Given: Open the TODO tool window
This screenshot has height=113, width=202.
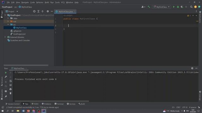Looking at the screenshot, I should point(35,104).
